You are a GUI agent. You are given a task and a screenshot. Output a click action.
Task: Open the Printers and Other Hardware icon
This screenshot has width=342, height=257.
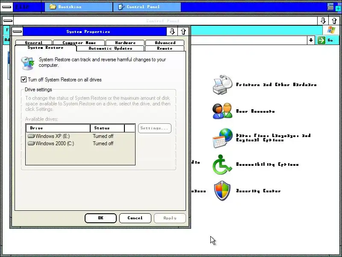pyautogui.click(x=222, y=84)
